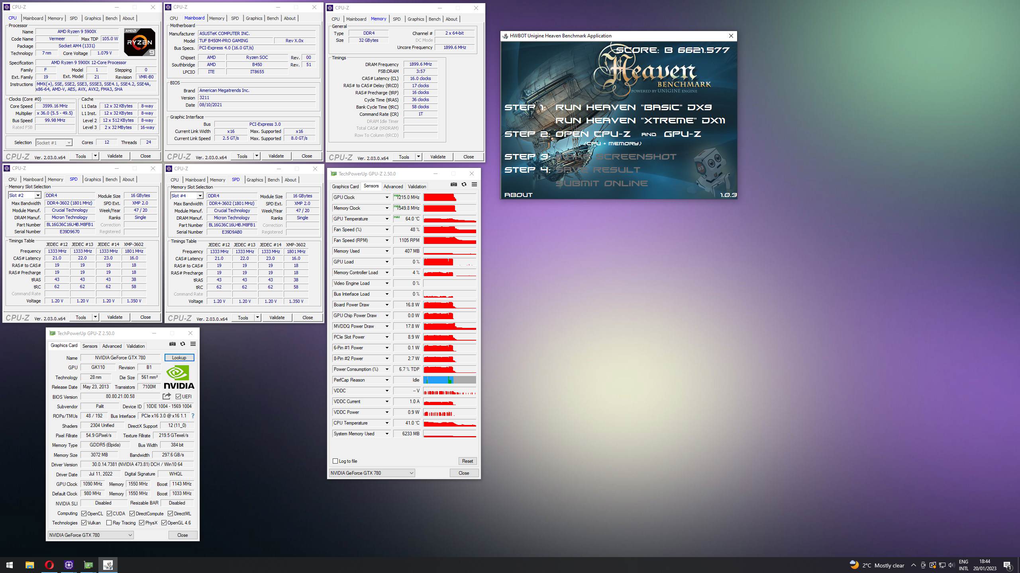Open the hamburger menu in GPU-Z Graphics Card window
1020x573 pixels.
coord(193,344)
